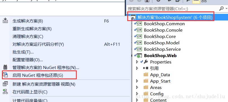
Task: Select the BookShop.Console project
Action: pos(163,30)
